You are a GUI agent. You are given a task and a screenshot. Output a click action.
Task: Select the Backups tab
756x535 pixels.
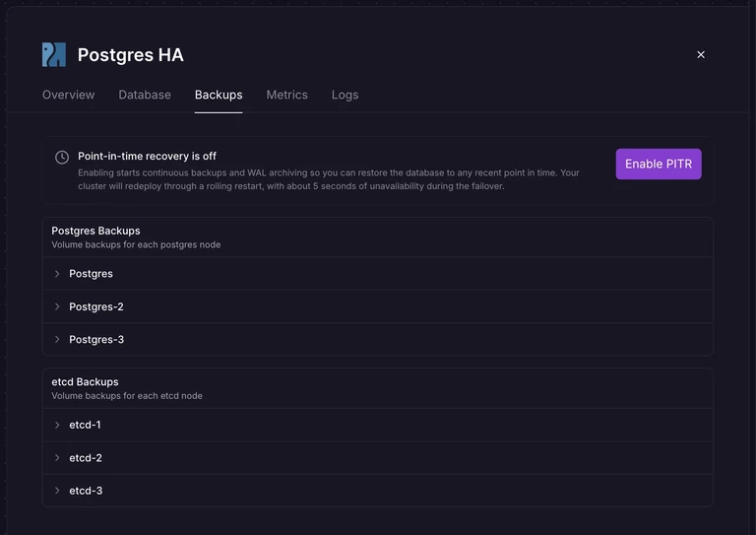[219, 95]
